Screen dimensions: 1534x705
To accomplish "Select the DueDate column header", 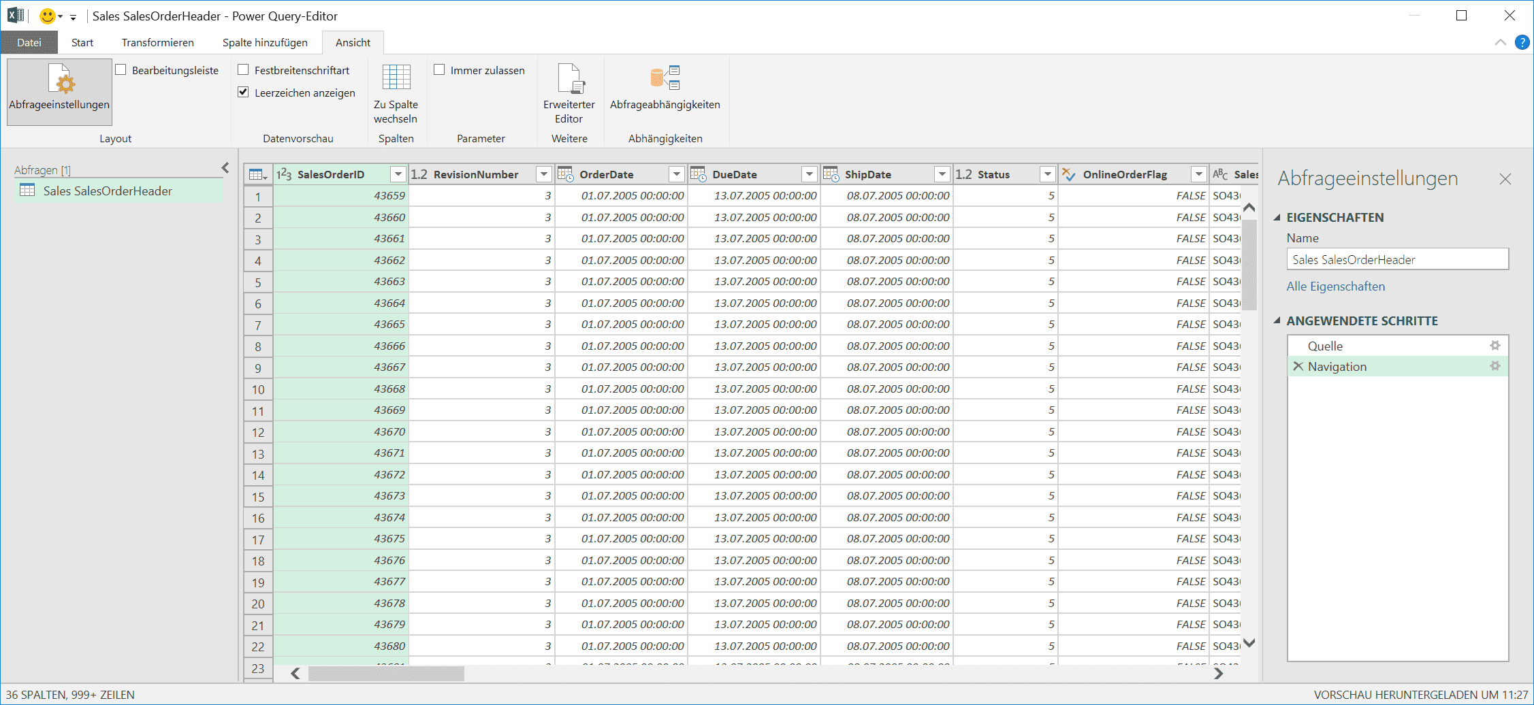I will (753, 175).
